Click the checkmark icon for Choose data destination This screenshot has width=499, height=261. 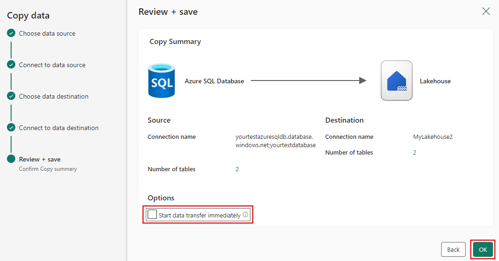[x=11, y=96]
